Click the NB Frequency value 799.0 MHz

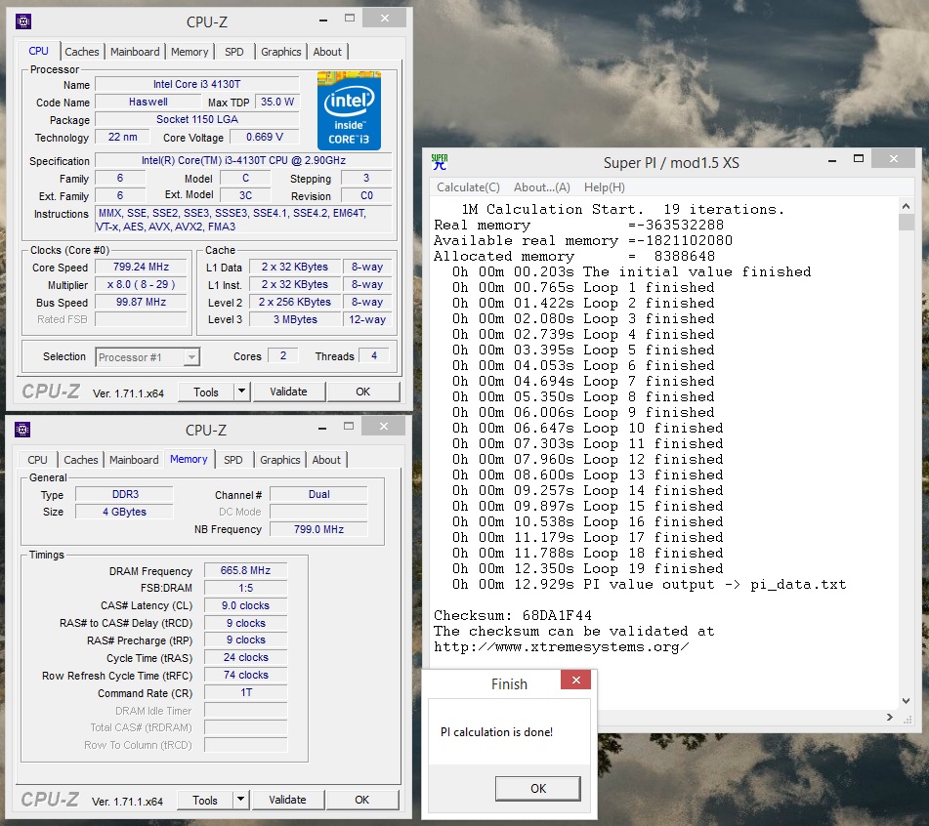point(318,529)
